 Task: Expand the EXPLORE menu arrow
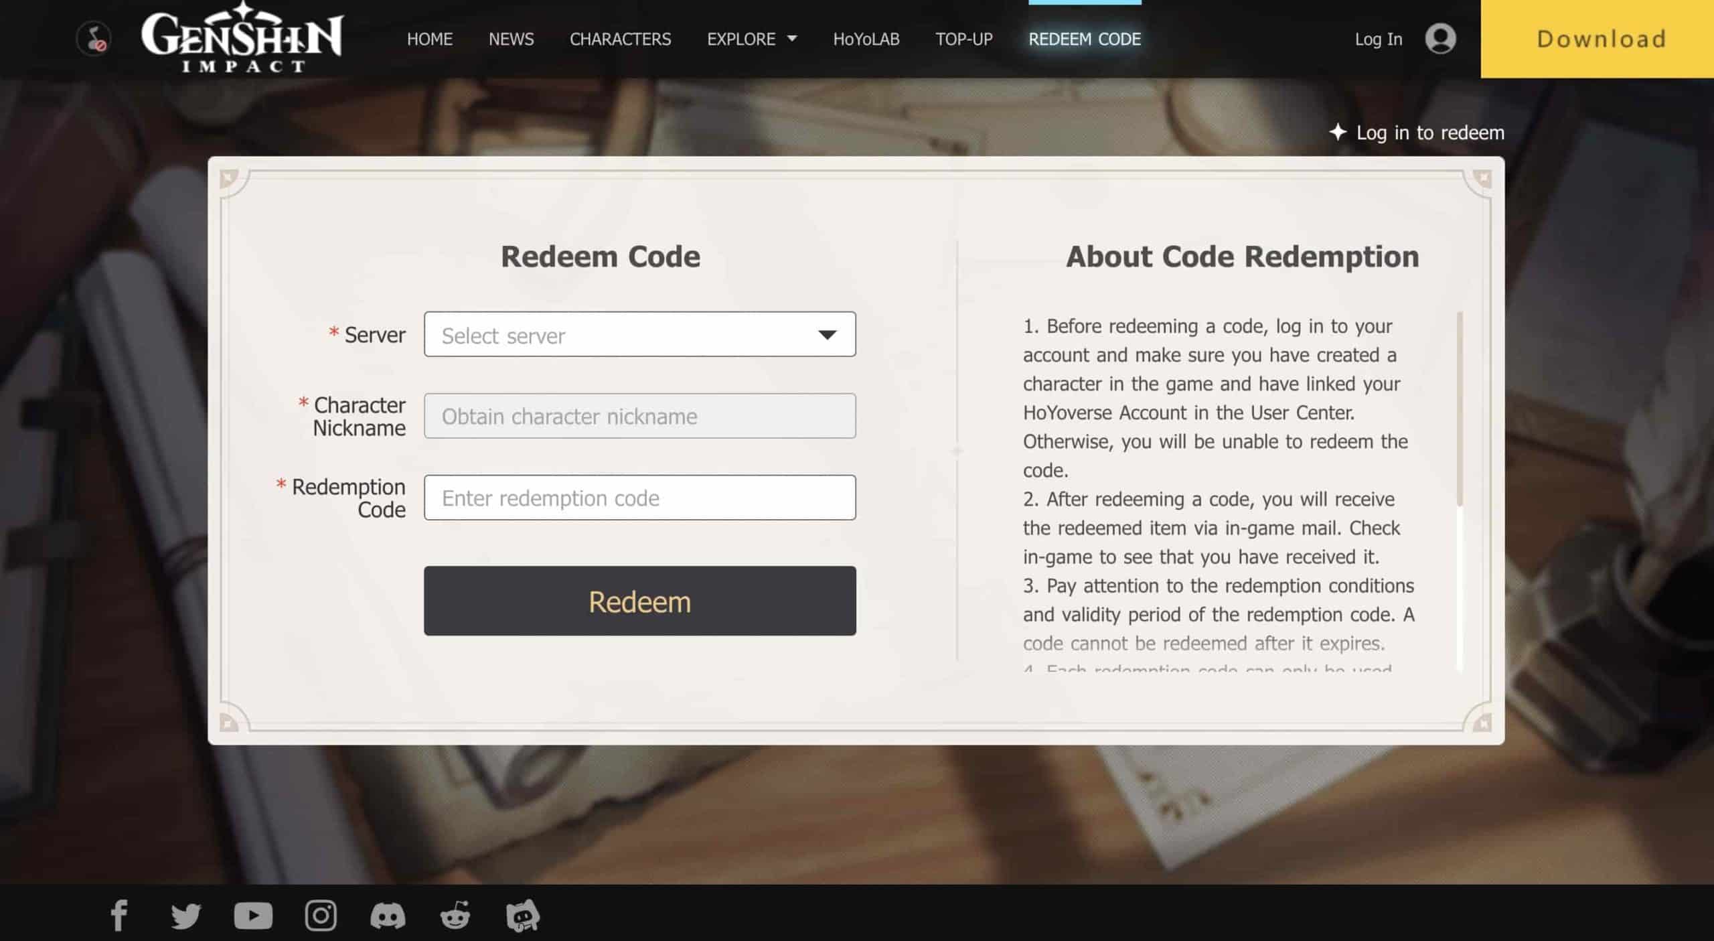pyautogui.click(x=792, y=39)
